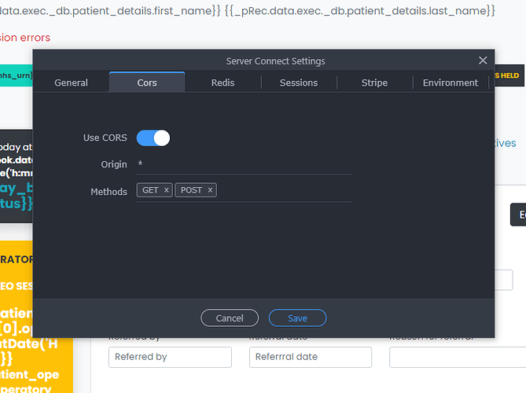This screenshot has width=526, height=393.
Task: Open the Stripe settings tab
Action: coord(374,83)
